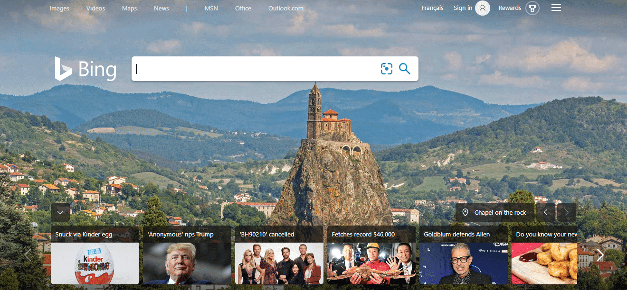Screen dimensions: 627x290
Task: Click the Rewards trophy icon
Action: click(532, 8)
